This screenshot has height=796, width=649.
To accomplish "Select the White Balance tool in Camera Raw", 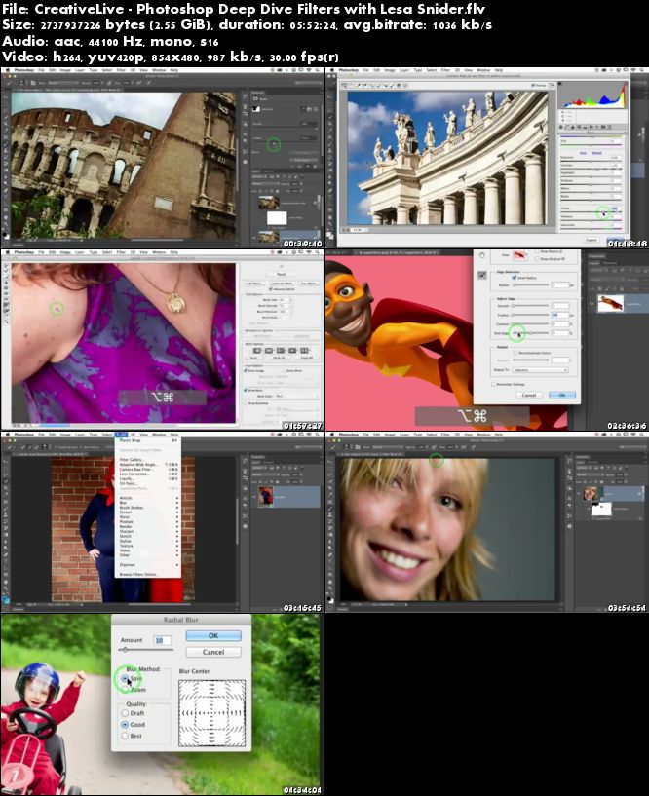I will 358,86.
